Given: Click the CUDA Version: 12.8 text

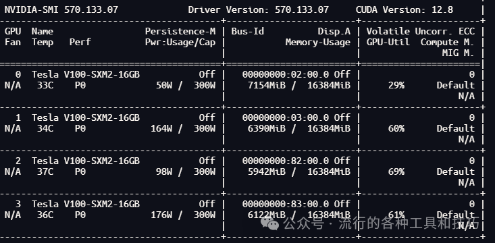Looking at the screenshot, I should 405,9.
